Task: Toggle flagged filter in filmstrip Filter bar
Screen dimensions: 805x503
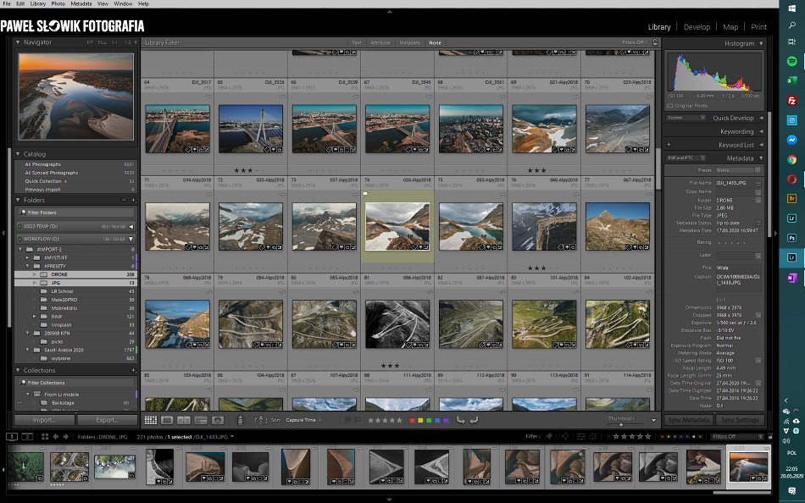Action: 549,436
